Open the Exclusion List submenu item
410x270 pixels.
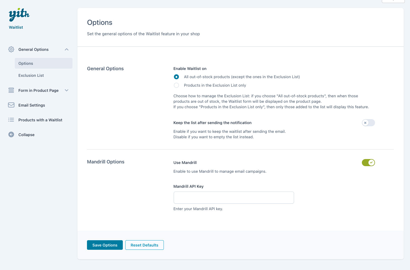(31, 75)
